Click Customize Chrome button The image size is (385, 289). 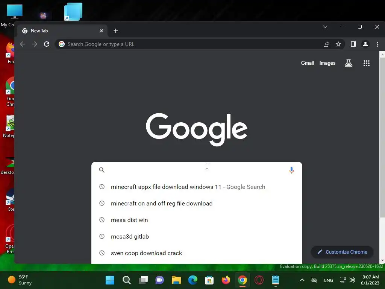pyautogui.click(x=342, y=252)
